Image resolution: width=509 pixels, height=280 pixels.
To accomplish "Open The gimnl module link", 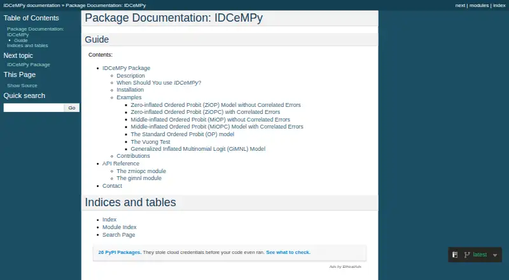I will 139,178.
